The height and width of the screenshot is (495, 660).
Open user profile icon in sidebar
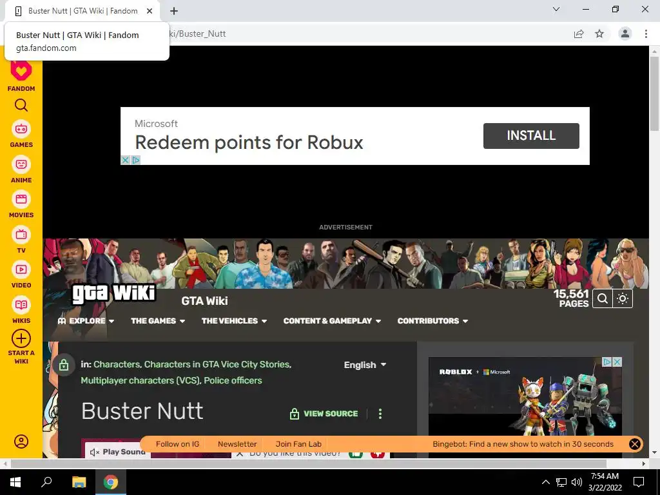21,442
